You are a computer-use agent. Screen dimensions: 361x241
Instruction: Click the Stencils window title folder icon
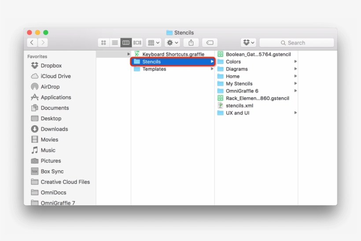point(169,33)
